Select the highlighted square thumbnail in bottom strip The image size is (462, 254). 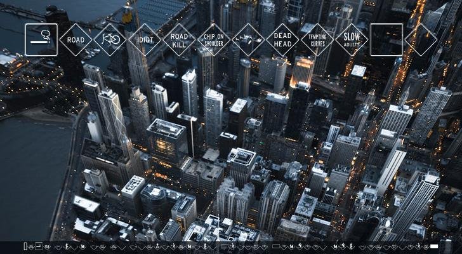[x=39, y=246]
